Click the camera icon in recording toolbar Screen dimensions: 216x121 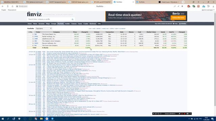click(188, 114)
